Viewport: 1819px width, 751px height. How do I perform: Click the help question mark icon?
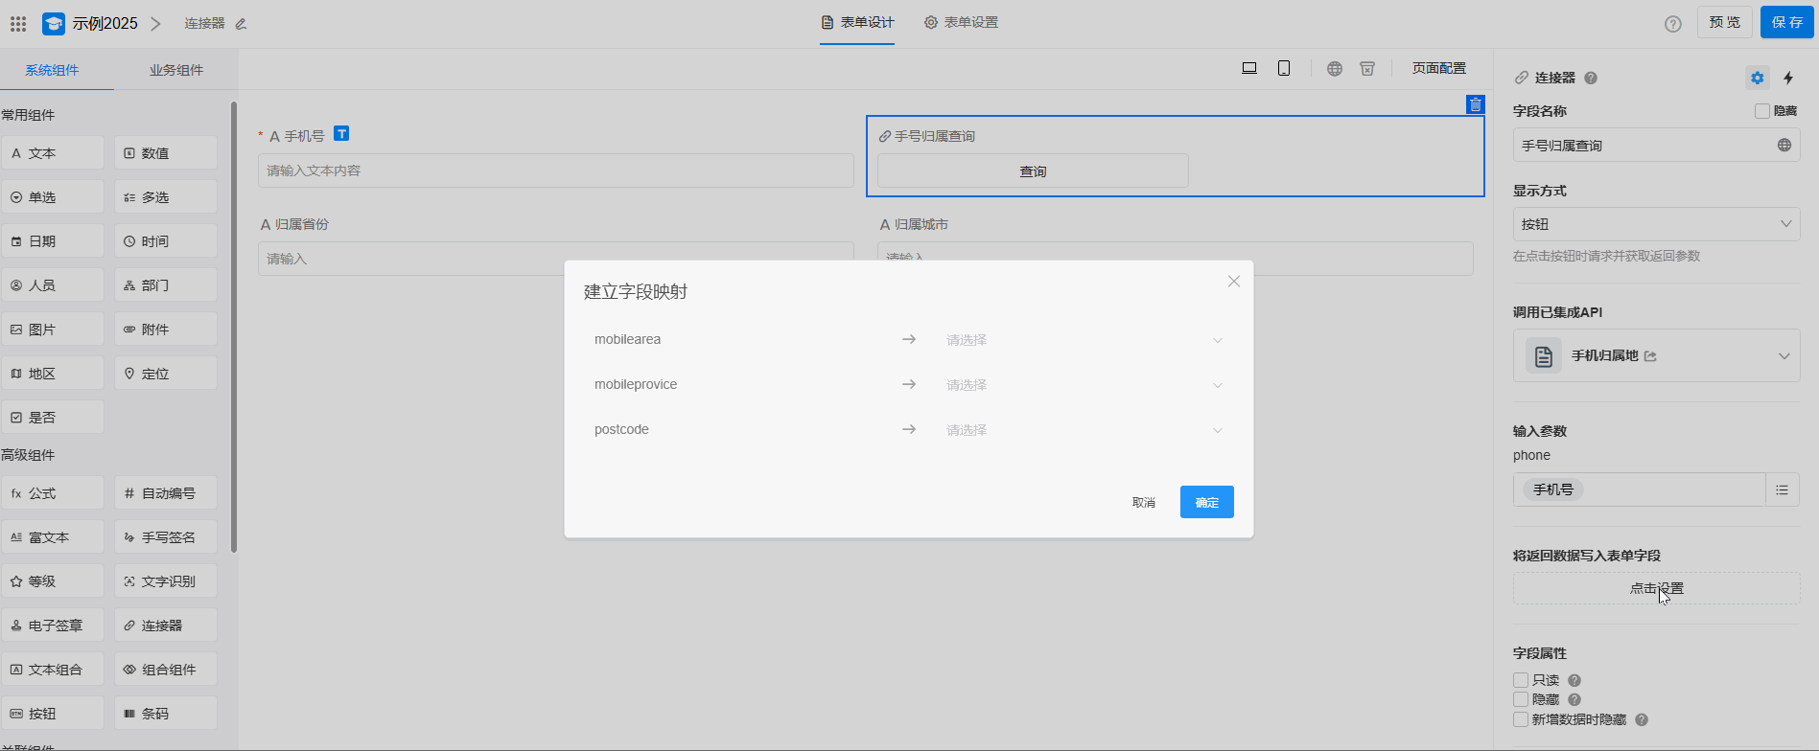[x=1673, y=24]
